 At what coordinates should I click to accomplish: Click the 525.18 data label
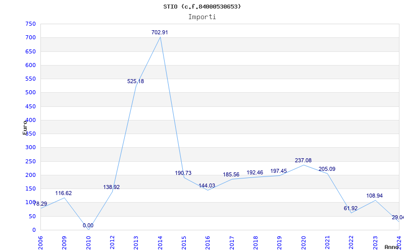(x=135, y=82)
